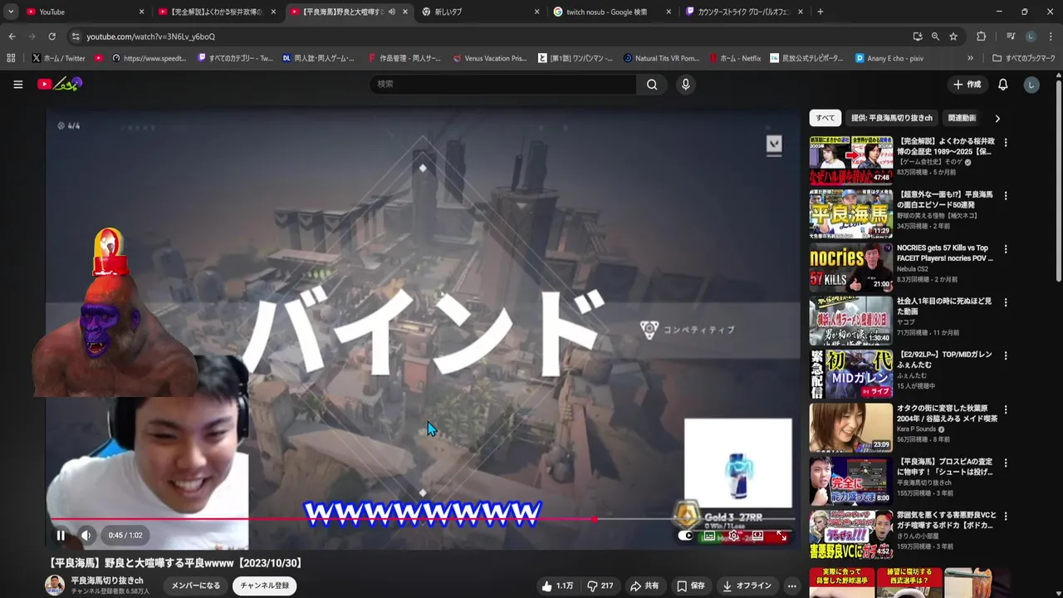Bookmark this page with the star icon
Viewport: 1063px width, 598px height.
click(x=953, y=37)
